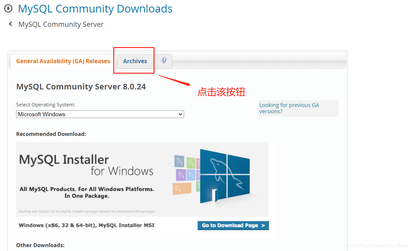Click Looking for previous GA versions link
The height and width of the screenshot is (251, 411).
coord(289,108)
